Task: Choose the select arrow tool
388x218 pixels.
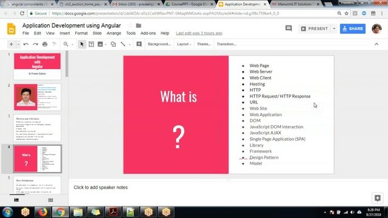Action: coord(82,44)
